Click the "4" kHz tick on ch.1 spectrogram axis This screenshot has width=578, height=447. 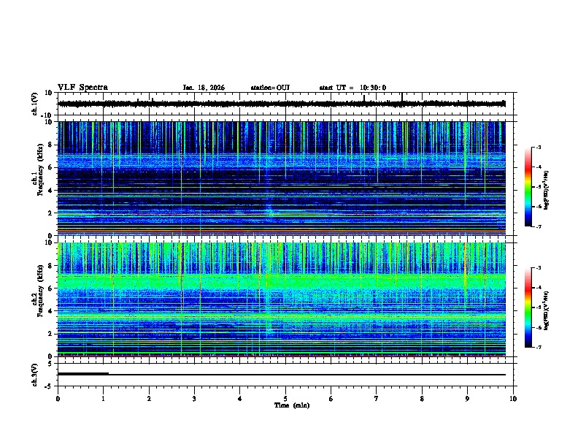50,190
